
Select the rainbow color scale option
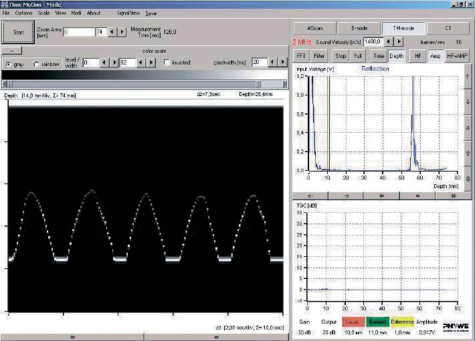[36, 63]
